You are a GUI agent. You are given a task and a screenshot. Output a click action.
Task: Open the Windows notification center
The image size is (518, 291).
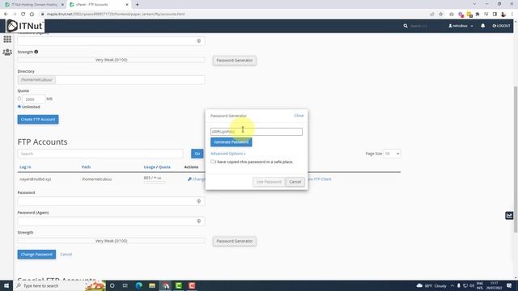[x=509, y=285]
